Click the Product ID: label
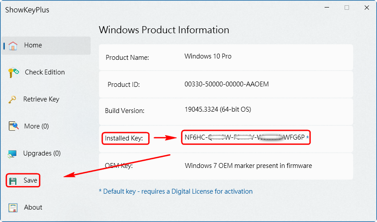The image size is (377, 222). click(x=123, y=85)
